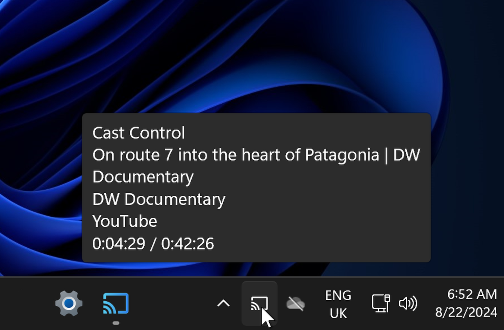Open network settings via the wired connection icon

pos(381,303)
